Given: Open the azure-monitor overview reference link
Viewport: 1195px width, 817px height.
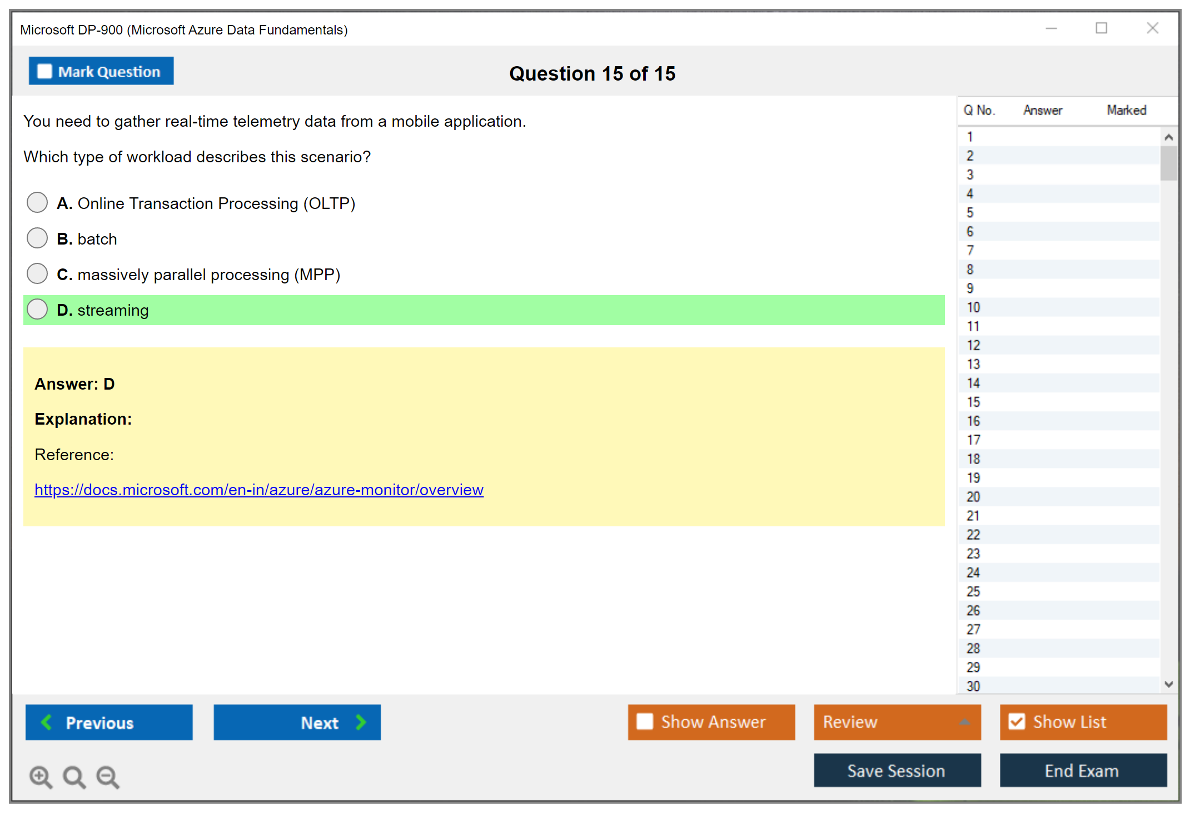Looking at the screenshot, I should [x=259, y=490].
